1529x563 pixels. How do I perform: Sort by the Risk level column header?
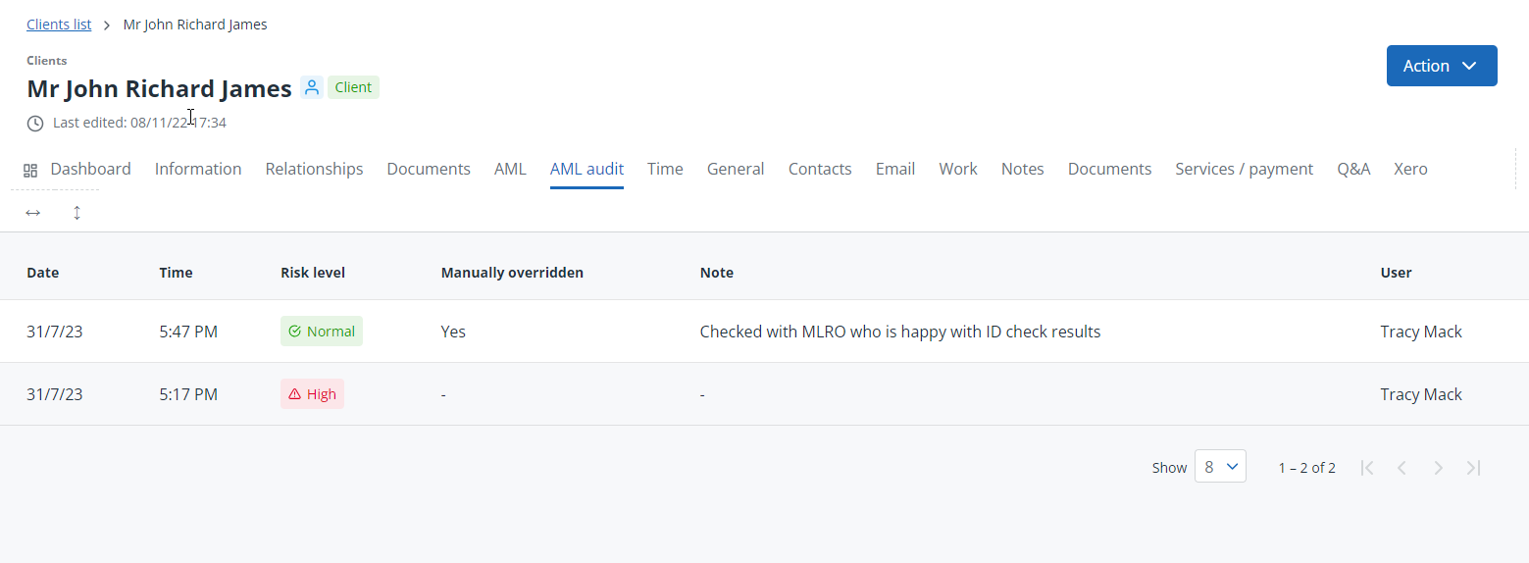[313, 273]
